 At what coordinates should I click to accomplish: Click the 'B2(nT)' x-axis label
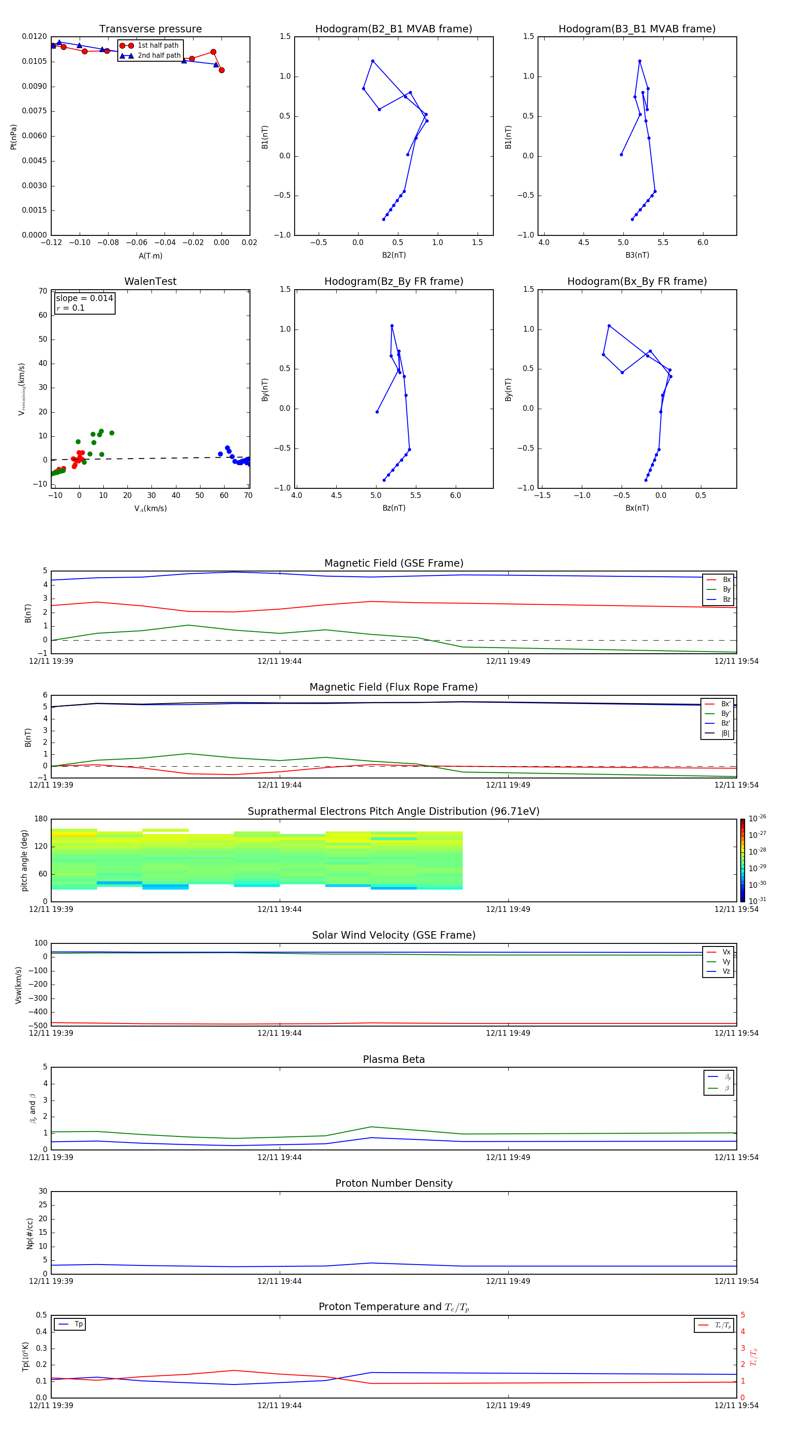click(394, 255)
